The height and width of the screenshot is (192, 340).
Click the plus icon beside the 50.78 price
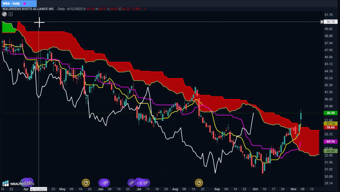click(x=322, y=22)
